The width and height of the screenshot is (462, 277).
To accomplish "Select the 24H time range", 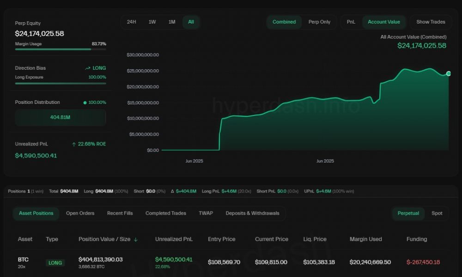I will (131, 22).
